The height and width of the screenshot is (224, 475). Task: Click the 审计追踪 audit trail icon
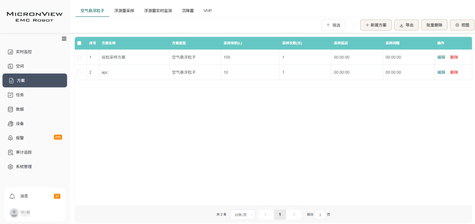11,152
